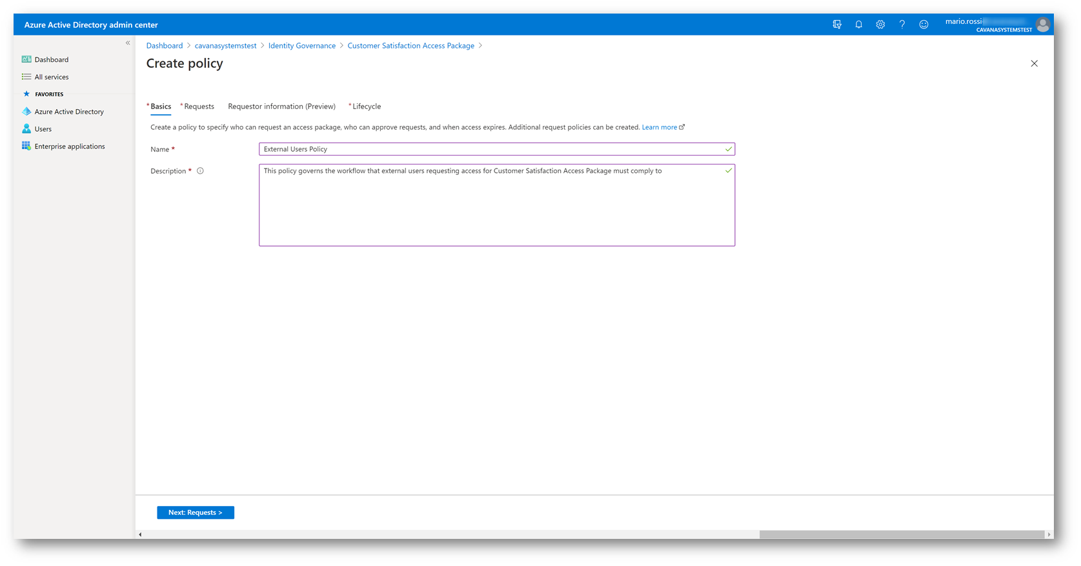Go to Identity Governance breadcrumb link
The image size is (1081, 566).
pyautogui.click(x=302, y=46)
